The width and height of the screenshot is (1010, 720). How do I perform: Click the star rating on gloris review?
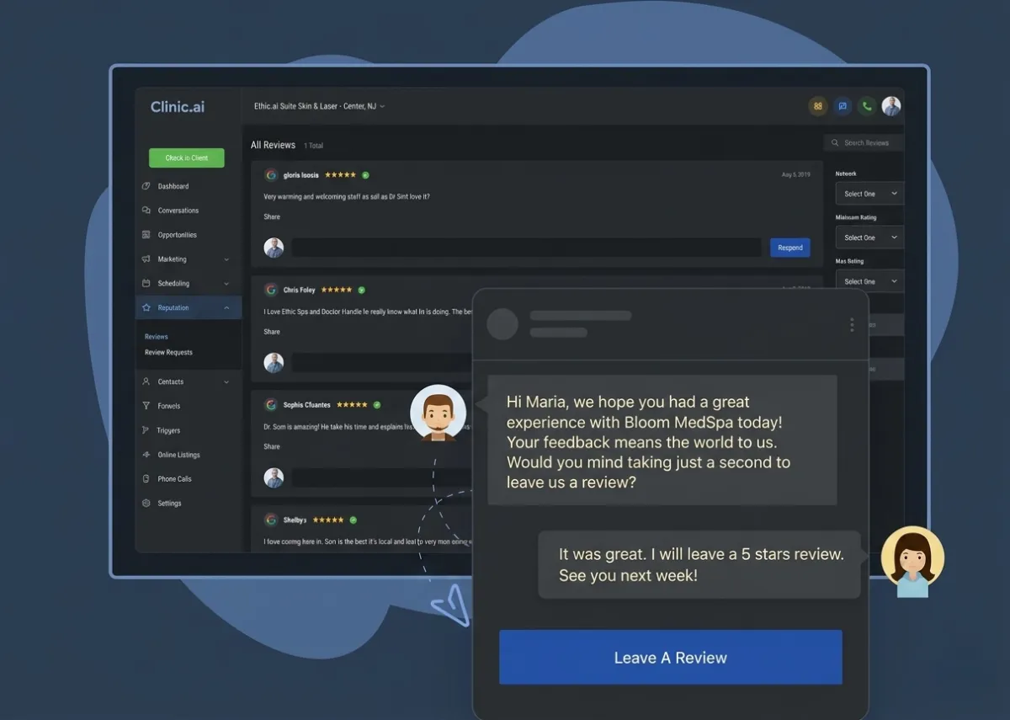click(340, 175)
